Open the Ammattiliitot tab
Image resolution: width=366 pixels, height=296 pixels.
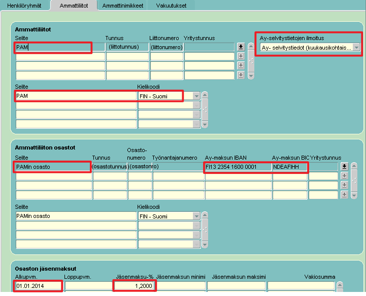coord(74,6)
